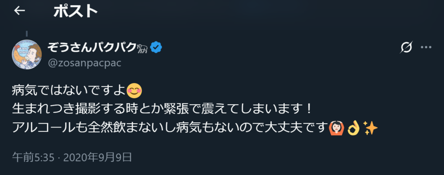Click the text 病気ではないですよ
The height and width of the screenshot is (175, 444).
pos(69,91)
